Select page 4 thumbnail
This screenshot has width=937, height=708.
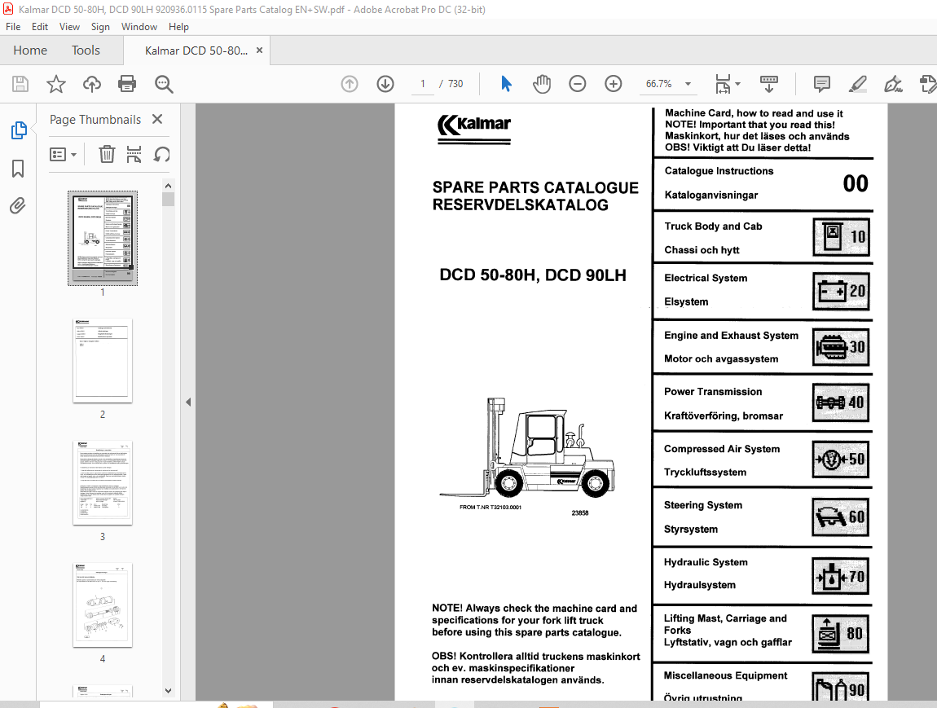point(103,605)
